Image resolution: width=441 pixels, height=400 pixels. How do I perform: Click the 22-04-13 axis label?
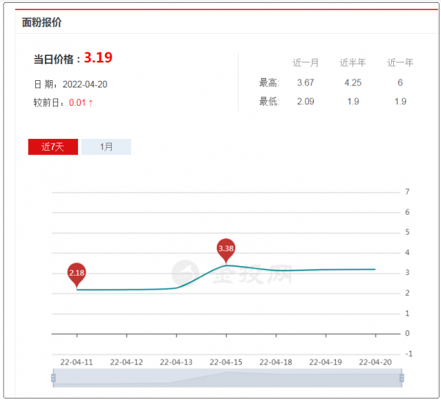coord(176,362)
